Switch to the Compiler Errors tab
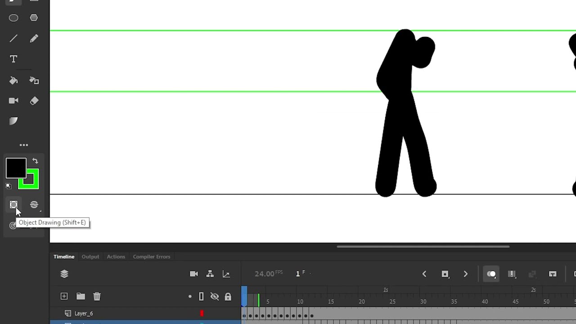The height and width of the screenshot is (324, 576). [151, 256]
